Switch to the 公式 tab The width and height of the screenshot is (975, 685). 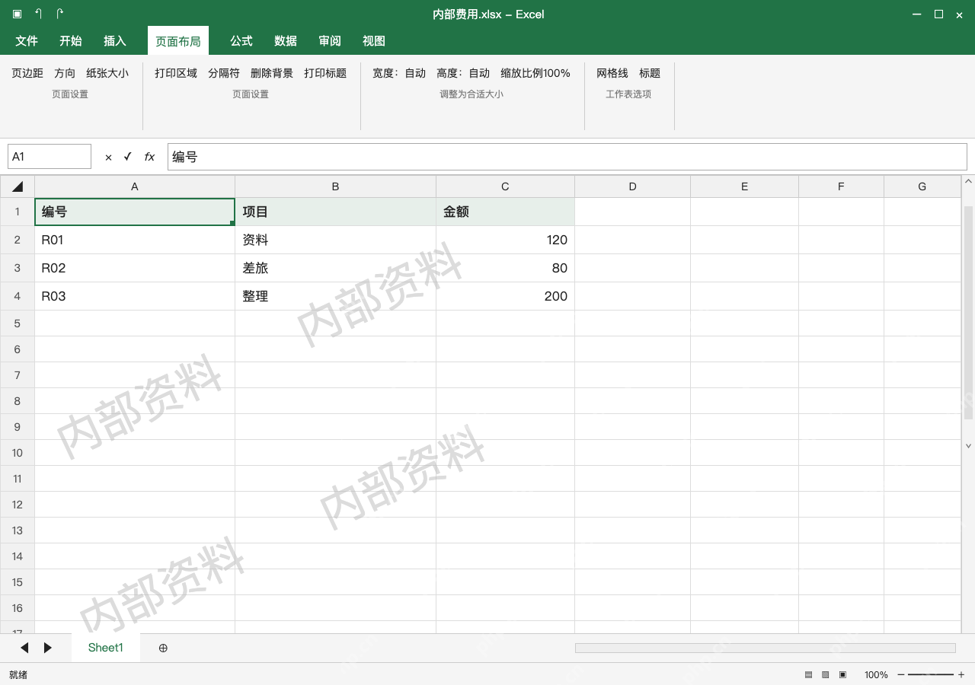(241, 41)
